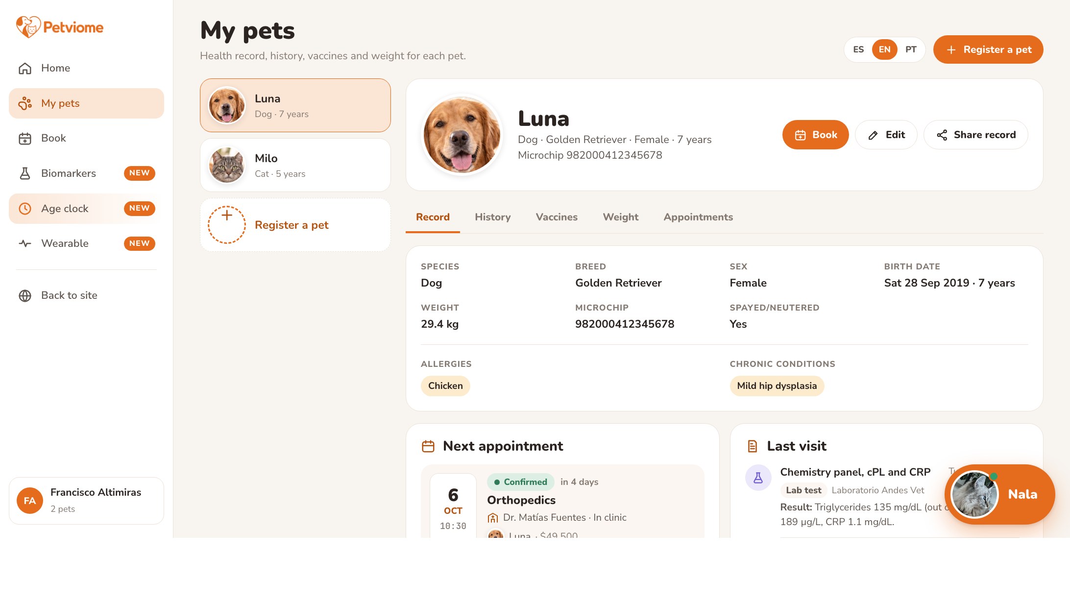Image resolution: width=1070 pixels, height=602 pixels.
Task: Click the pencil icon on Edit
Action: point(873,135)
